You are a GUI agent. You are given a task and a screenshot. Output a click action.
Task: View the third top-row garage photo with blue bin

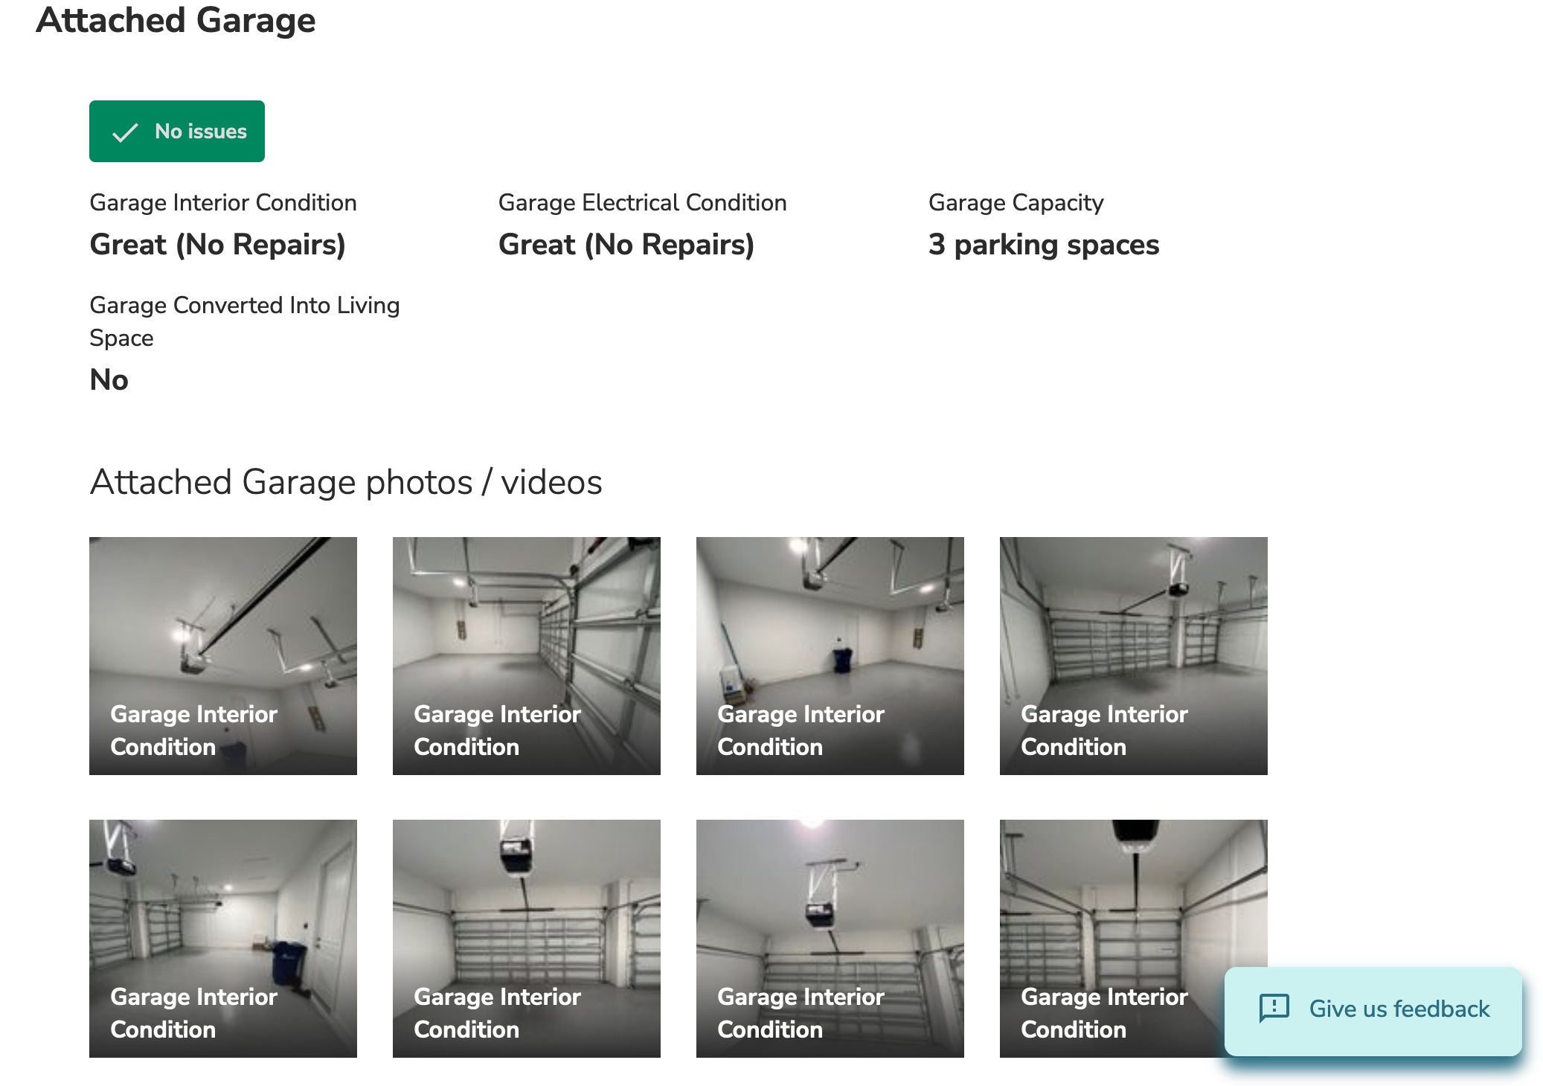[x=830, y=655]
